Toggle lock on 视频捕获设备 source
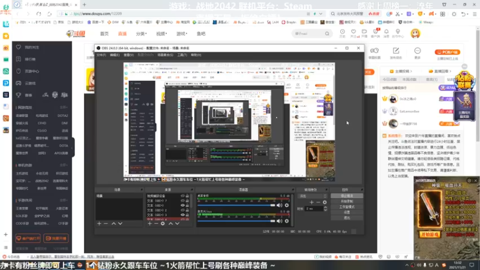 coord(187,196)
